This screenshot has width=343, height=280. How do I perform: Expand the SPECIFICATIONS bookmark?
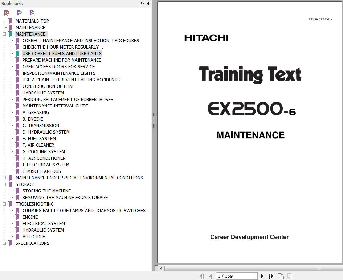click(4, 243)
